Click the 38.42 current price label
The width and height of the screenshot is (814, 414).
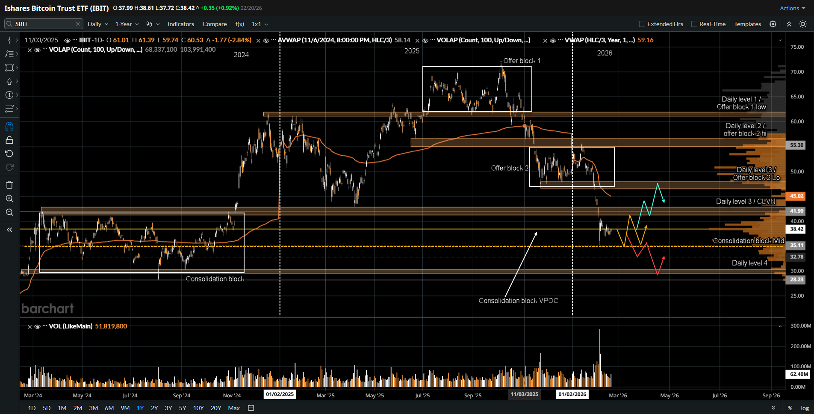[797, 229]
